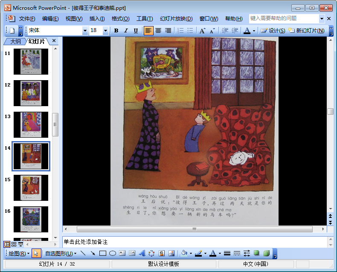Select slide 13 thumbnail
This screenshot has width=337, height=272.
click(31, 125)
